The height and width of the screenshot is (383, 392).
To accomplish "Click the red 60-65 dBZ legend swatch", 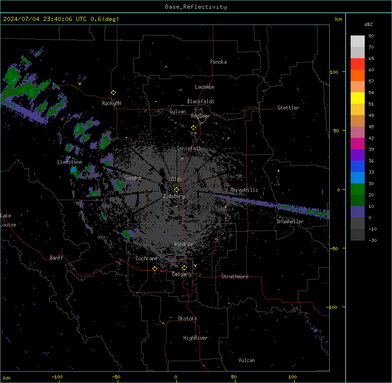I will tap(357, 64).
